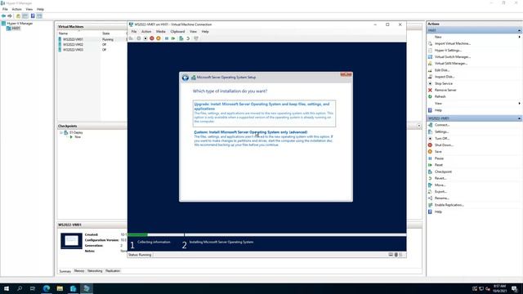Click Checkpoint icon in VM Connection toolbar

click(x=181, y=38)
